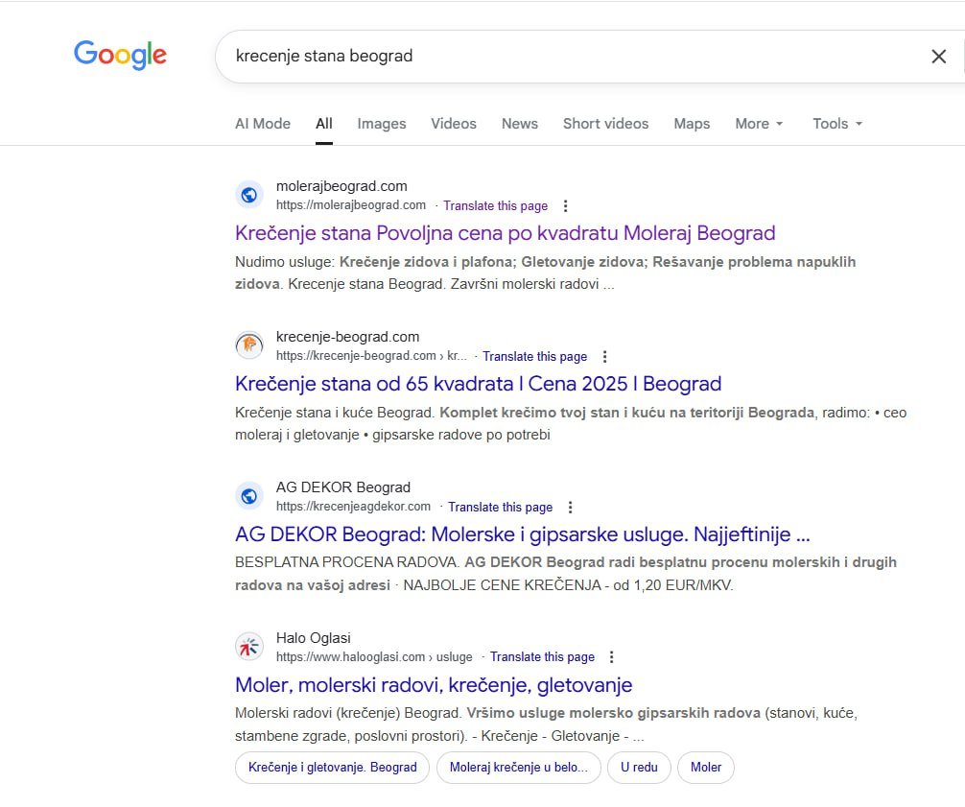Viewport: 965px width, 807px height.
Task: Switch to the Images tab
Action: point(382,124)
